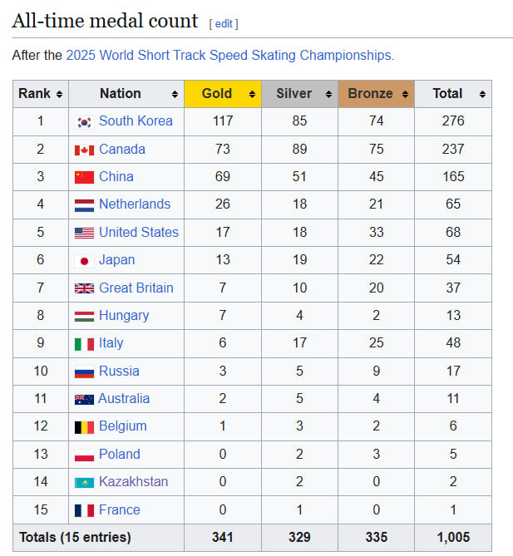Screen dimensions: 513x556
Task: Click the Gold column header cell
Action: coord(216,94)
